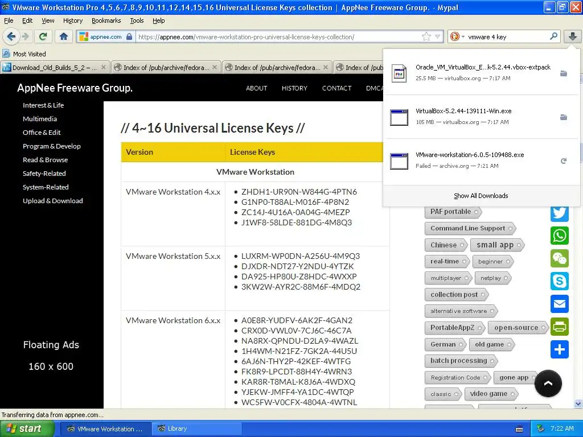Print the page with the printer icon
The height and width of the screenshot is (437, 583).
tap(560, 327)
